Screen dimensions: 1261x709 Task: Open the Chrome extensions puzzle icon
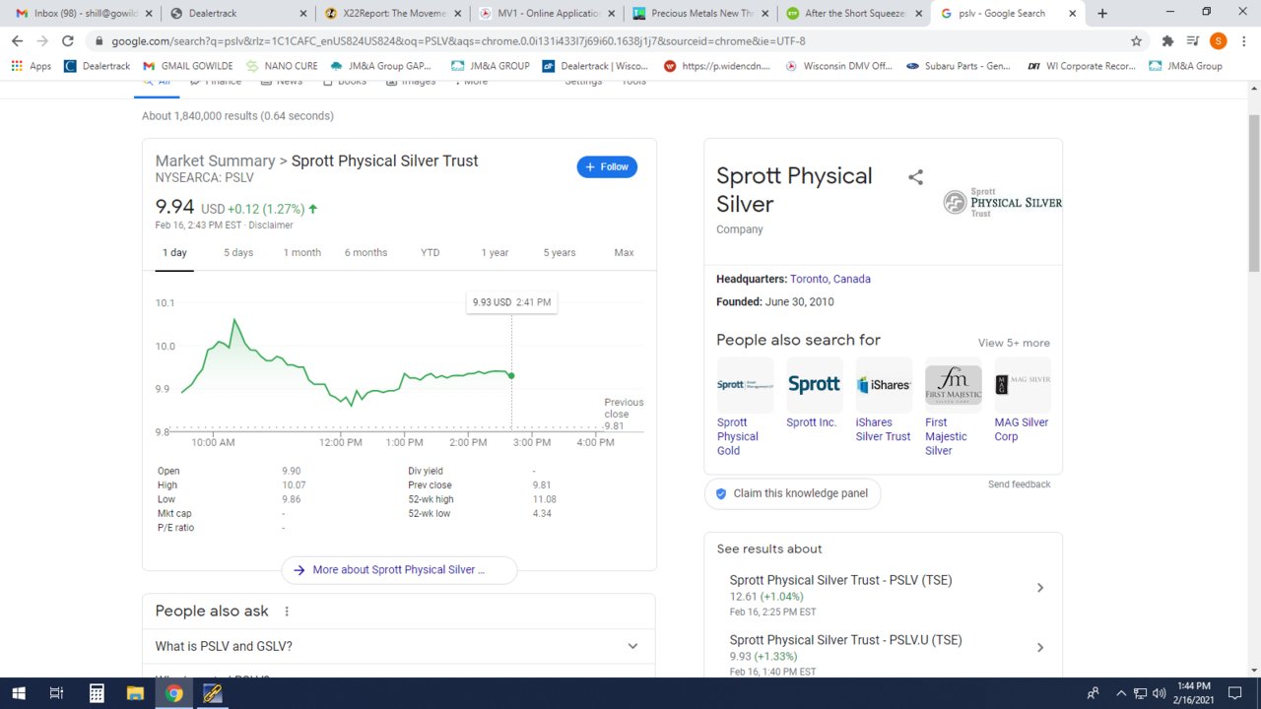click(1168, 41)
